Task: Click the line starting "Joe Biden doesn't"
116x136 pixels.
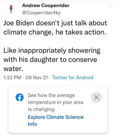Action: tap(55, 23)
